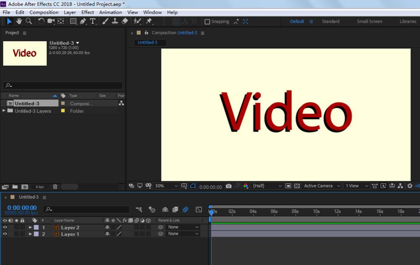Open the 50% magnification dropdown

(x=167, y=186)
